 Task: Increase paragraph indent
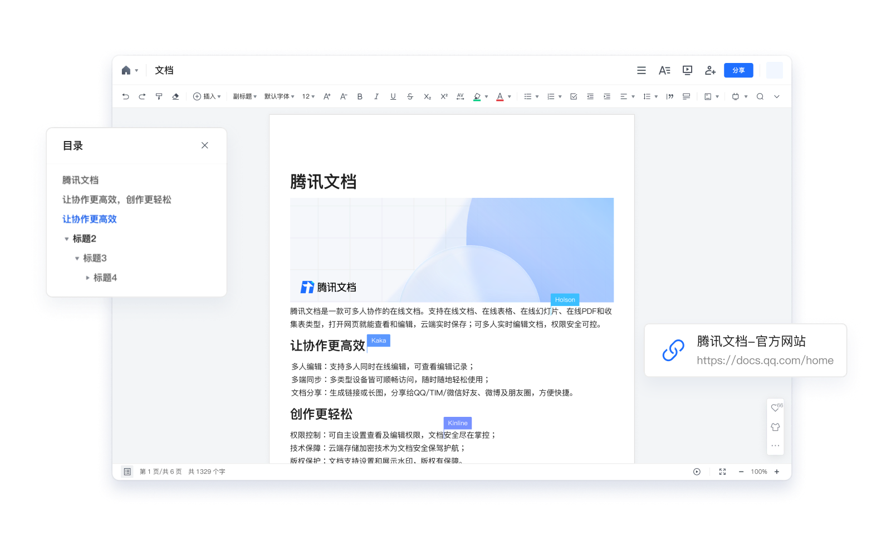pyautogui.click(x=607, y=96)
